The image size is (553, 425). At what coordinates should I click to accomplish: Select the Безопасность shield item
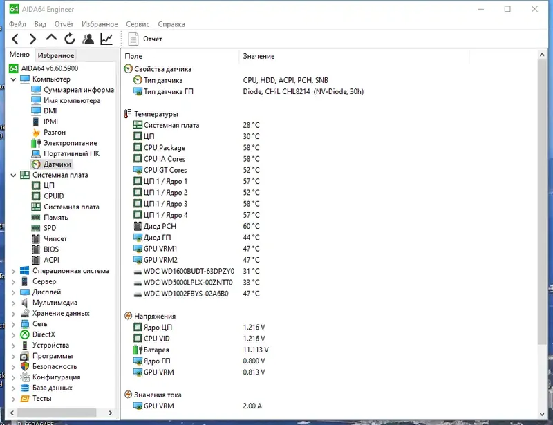pos(48,366)
